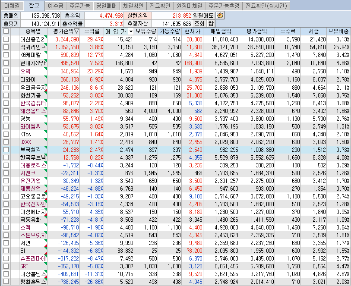351x286 pixels.
Task: Click the 총매입 value 135,398,738
Action: (x=45, y=16)
